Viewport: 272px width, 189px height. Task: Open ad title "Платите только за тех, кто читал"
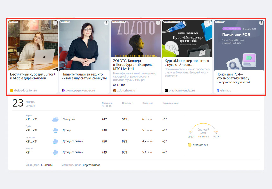(84, 76)
